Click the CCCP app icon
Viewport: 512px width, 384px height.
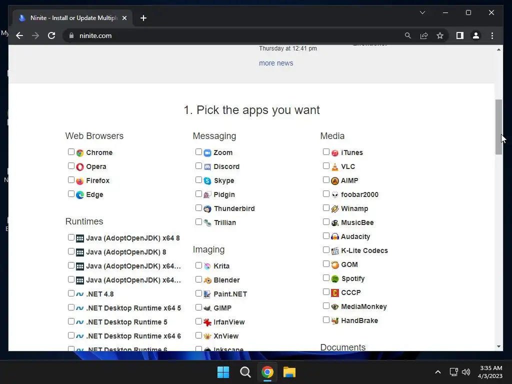(x=335, y=293)
